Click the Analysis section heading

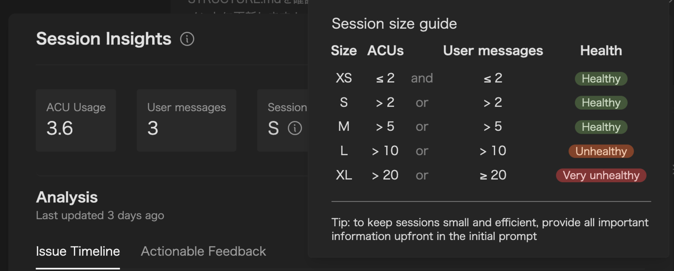67,197
